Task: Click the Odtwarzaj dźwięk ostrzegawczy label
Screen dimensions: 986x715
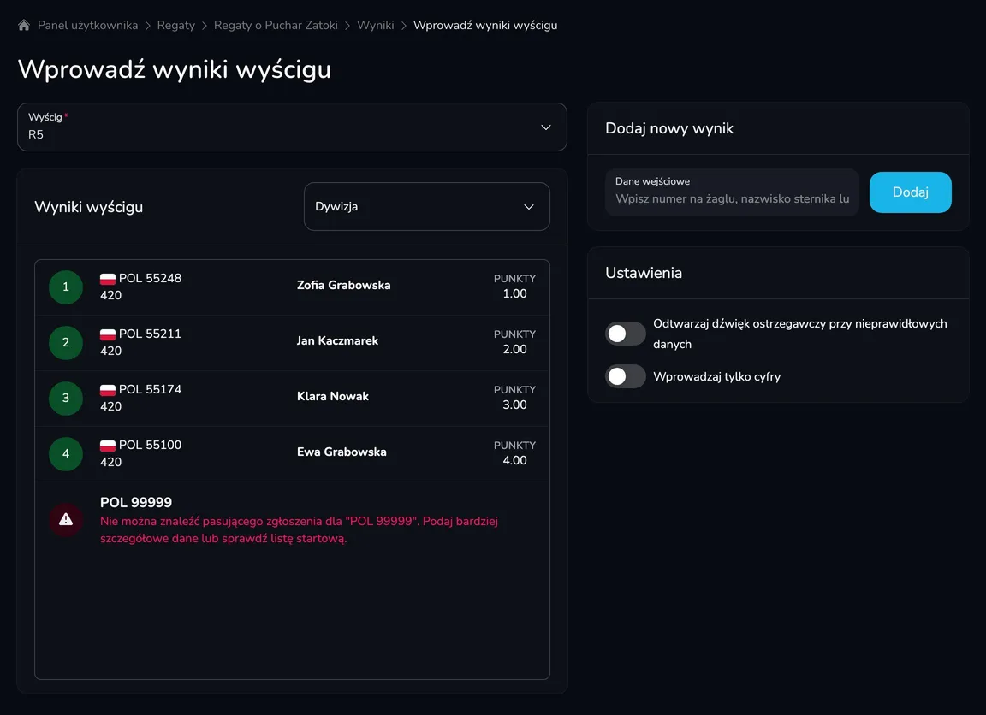Action: coord(800,334)
